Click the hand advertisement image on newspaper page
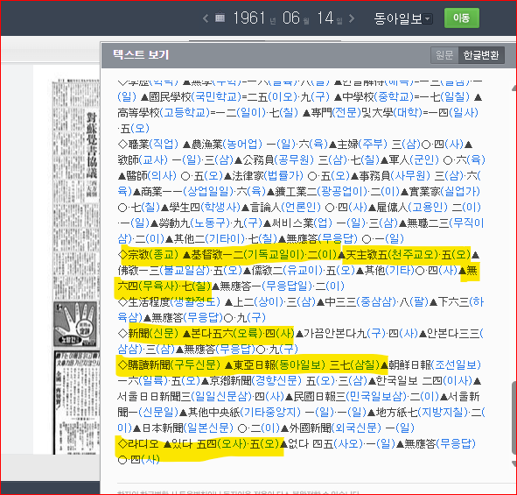This screenshot has height=495, width=517. click(x=76, y=323)
